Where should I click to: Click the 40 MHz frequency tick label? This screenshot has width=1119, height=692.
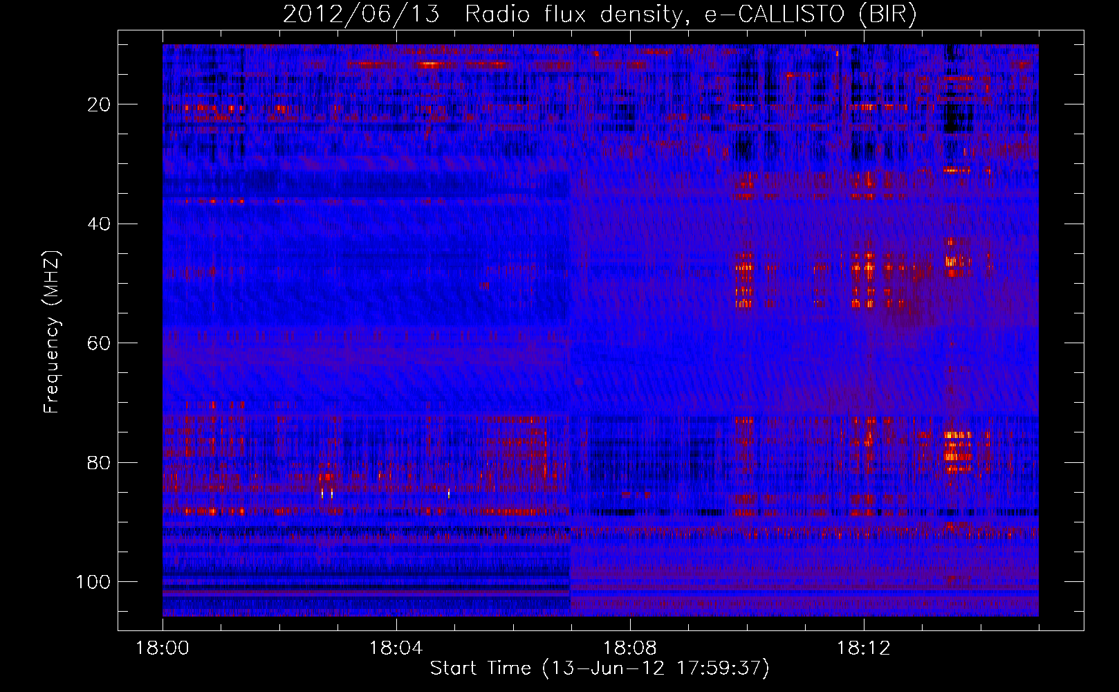99,224
